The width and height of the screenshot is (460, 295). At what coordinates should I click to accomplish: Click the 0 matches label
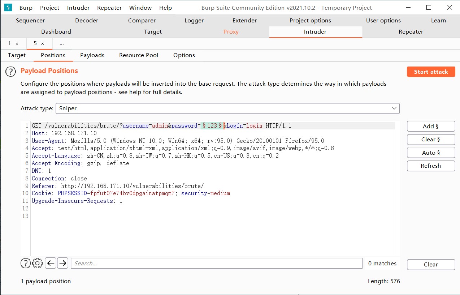pyautogui.click(x=382, y=264)
